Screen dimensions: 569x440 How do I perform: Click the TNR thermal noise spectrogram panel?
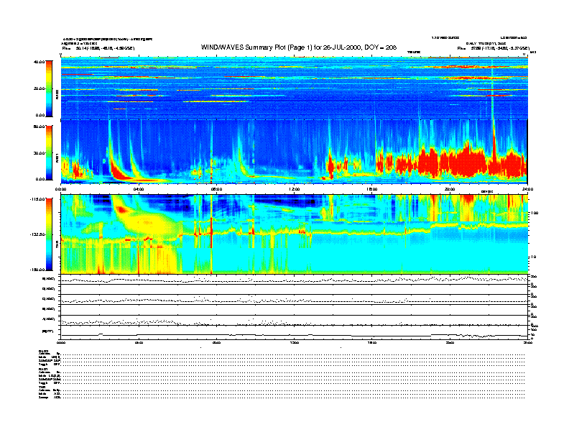point(295,234)
